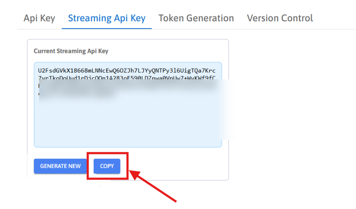Image resolution: width=356 pixels, height=209 pixels.
Task: Select the Streaming Api Key tab
Action: 107,18
